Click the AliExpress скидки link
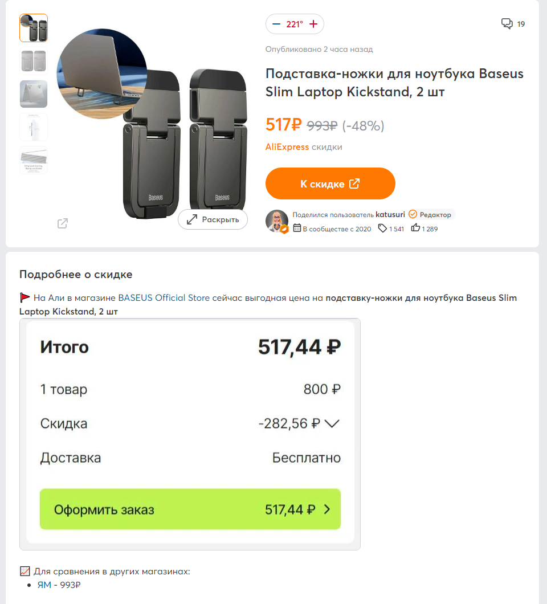 pyautogui.click(x=304, y=147)
